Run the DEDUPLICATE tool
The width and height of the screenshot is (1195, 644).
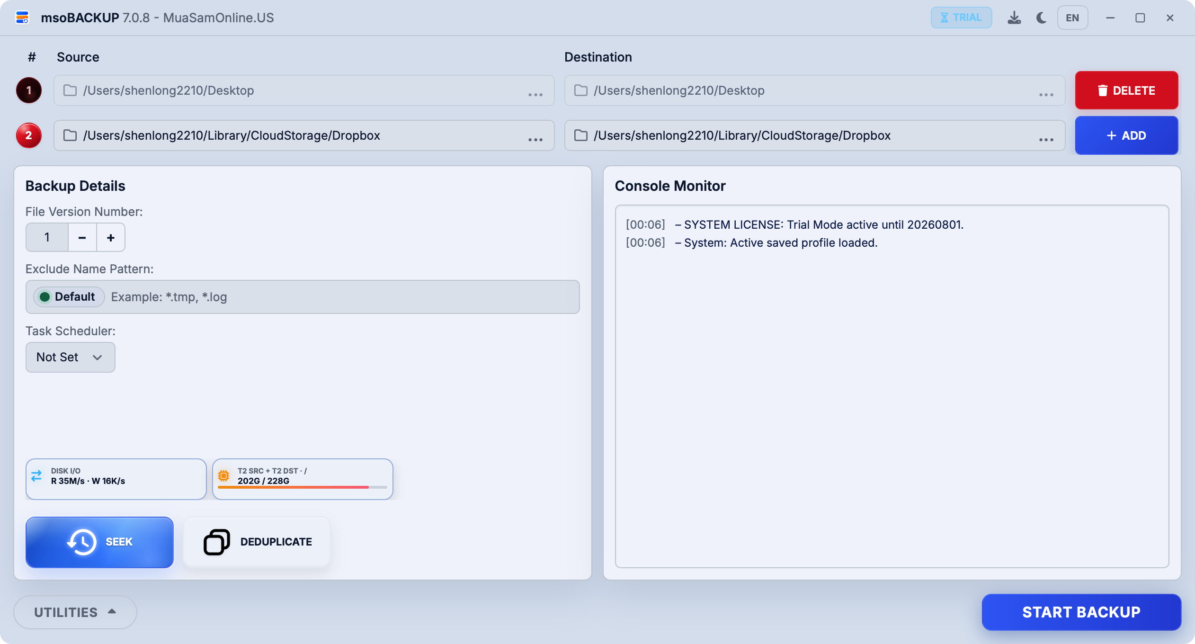pos(257,542)
